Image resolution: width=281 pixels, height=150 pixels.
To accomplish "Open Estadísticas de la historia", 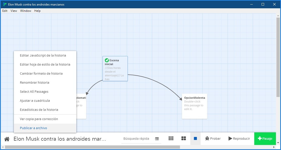I will 39,110.
